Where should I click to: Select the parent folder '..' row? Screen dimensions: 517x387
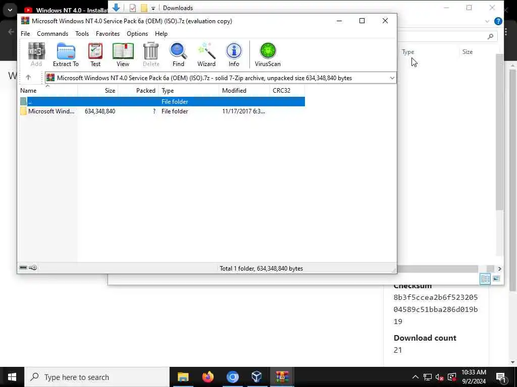point(162,102)
